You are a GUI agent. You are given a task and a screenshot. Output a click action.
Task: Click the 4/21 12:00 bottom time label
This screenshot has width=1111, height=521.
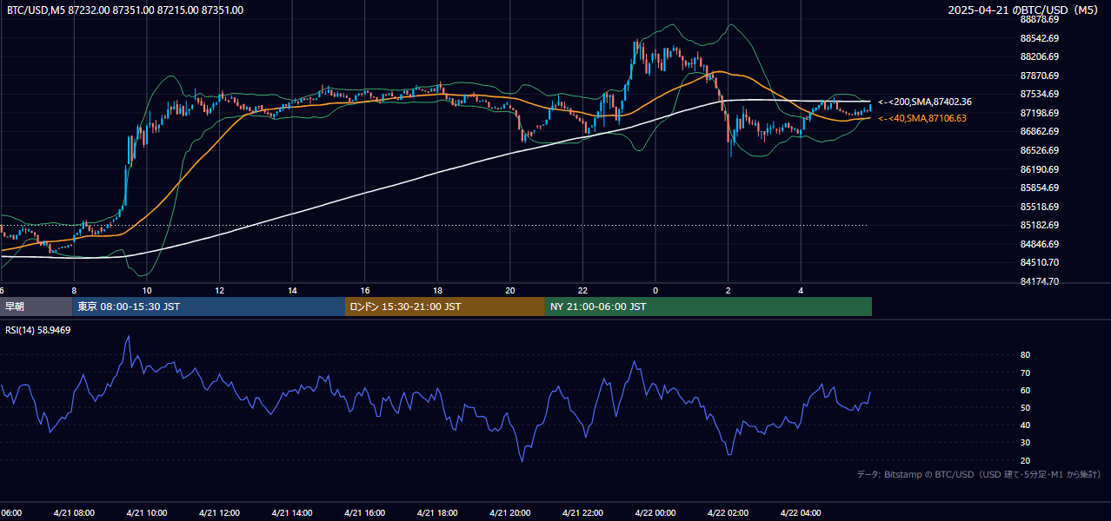click(x=219, y=513)
